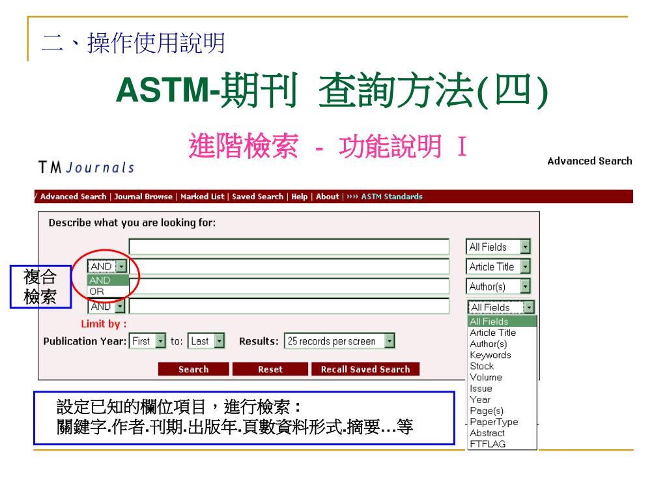Select Author(s) in the open field list
The height and width of the screenshot is (500, 667).
coord(502,344)
